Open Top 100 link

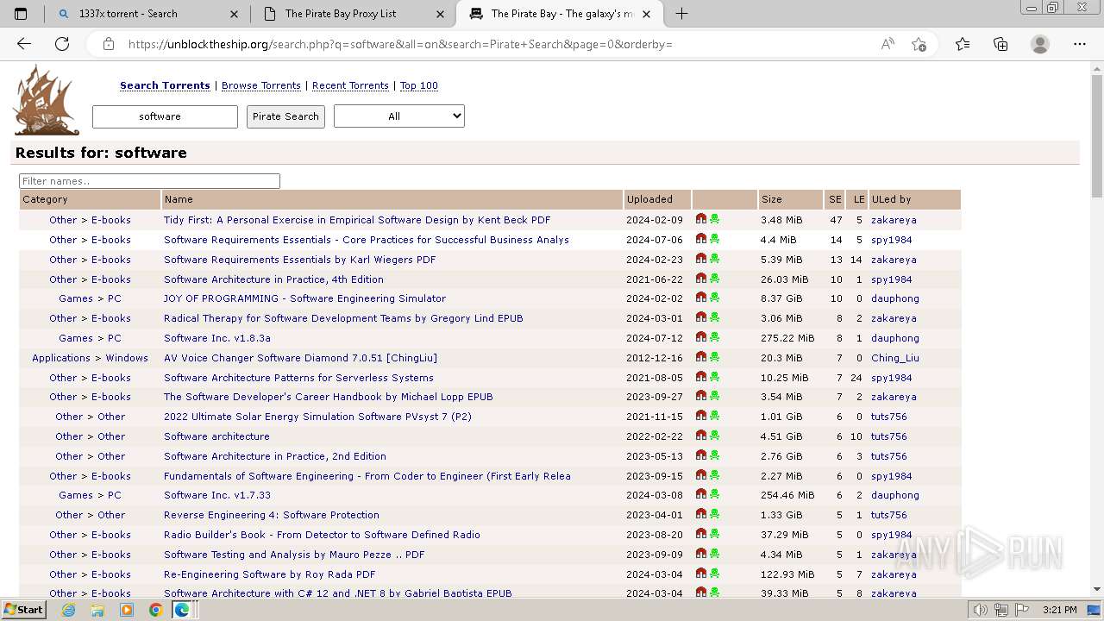tap(419, 85)
